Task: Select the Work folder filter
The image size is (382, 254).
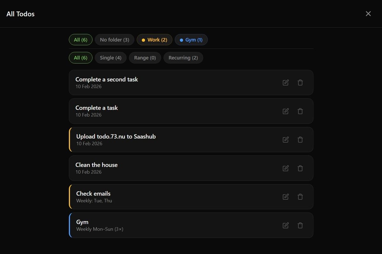Action: point(154,39)
